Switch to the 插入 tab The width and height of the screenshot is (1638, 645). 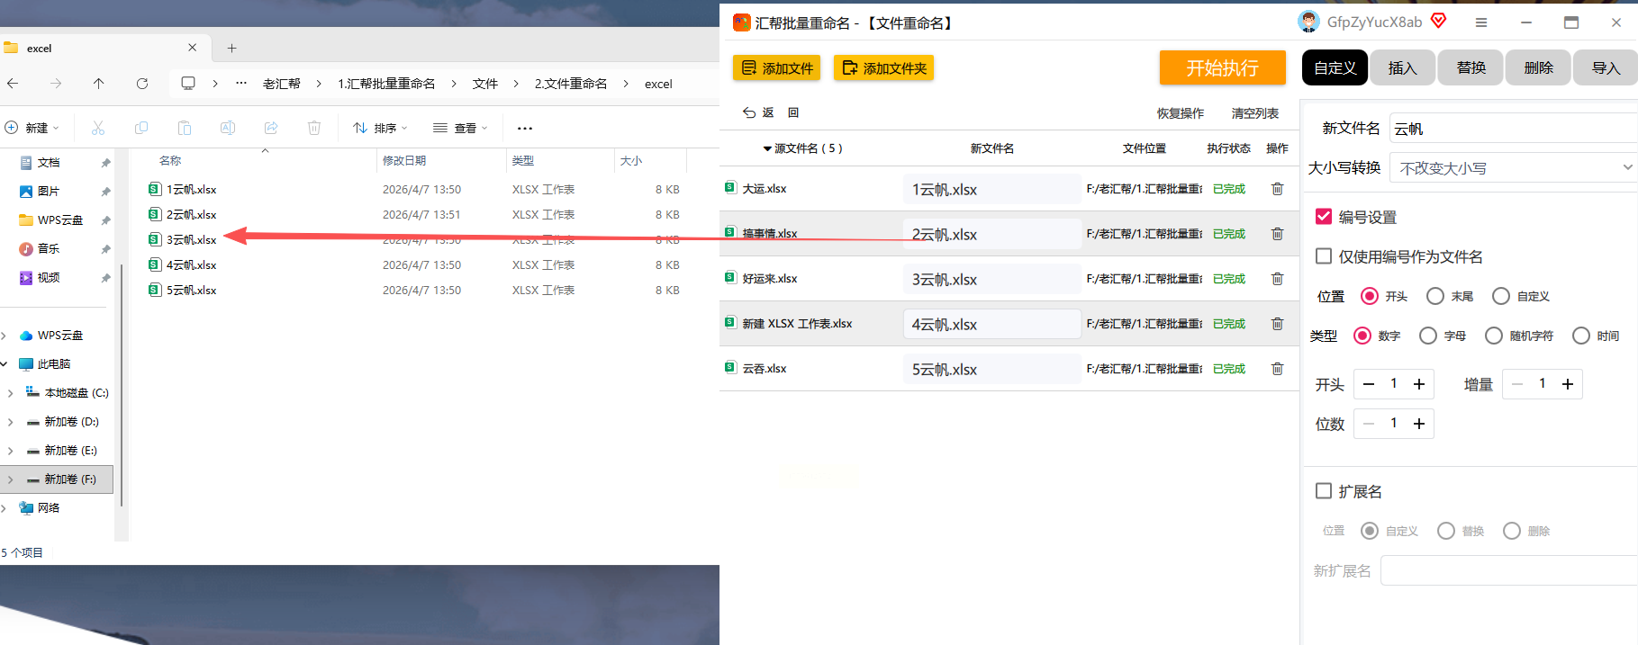point(1402,68)
